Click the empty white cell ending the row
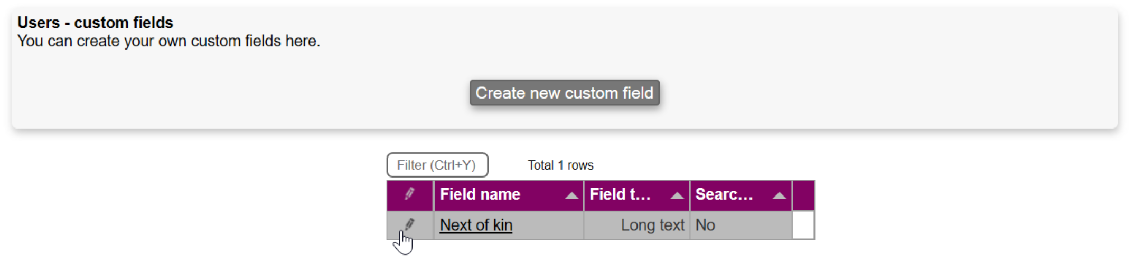Viewport: 1134px width, 265px height. (x=803, y=225)
